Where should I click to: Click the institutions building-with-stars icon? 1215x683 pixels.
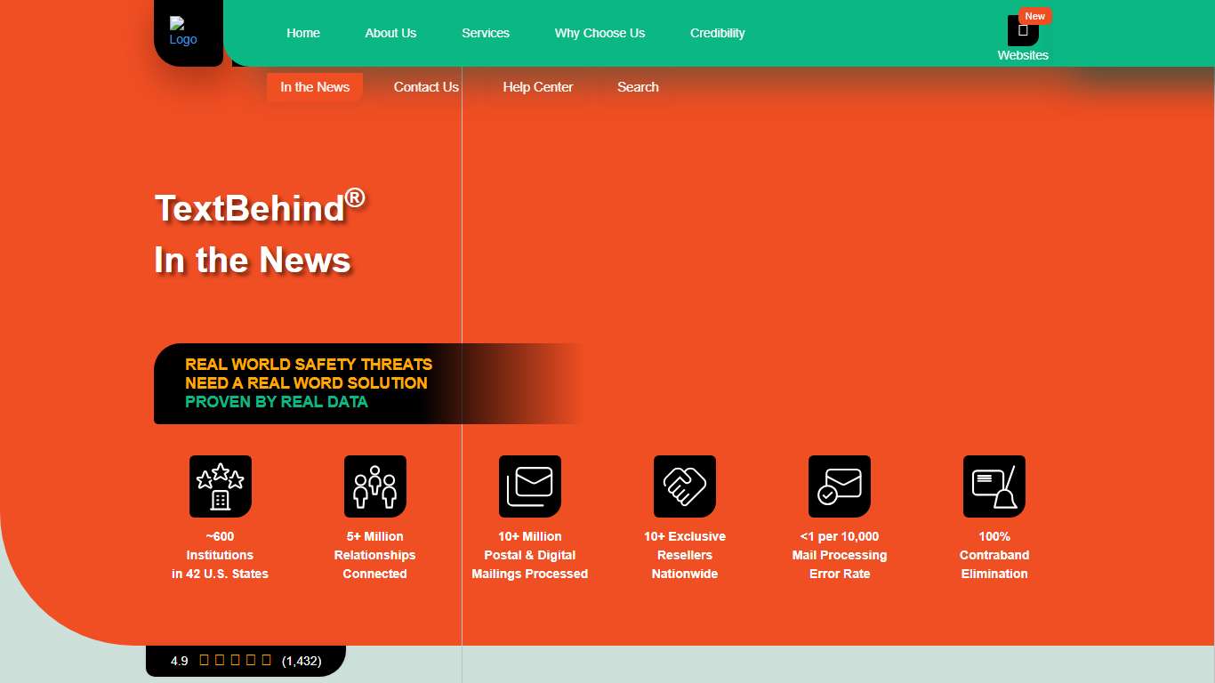[221, 486]
